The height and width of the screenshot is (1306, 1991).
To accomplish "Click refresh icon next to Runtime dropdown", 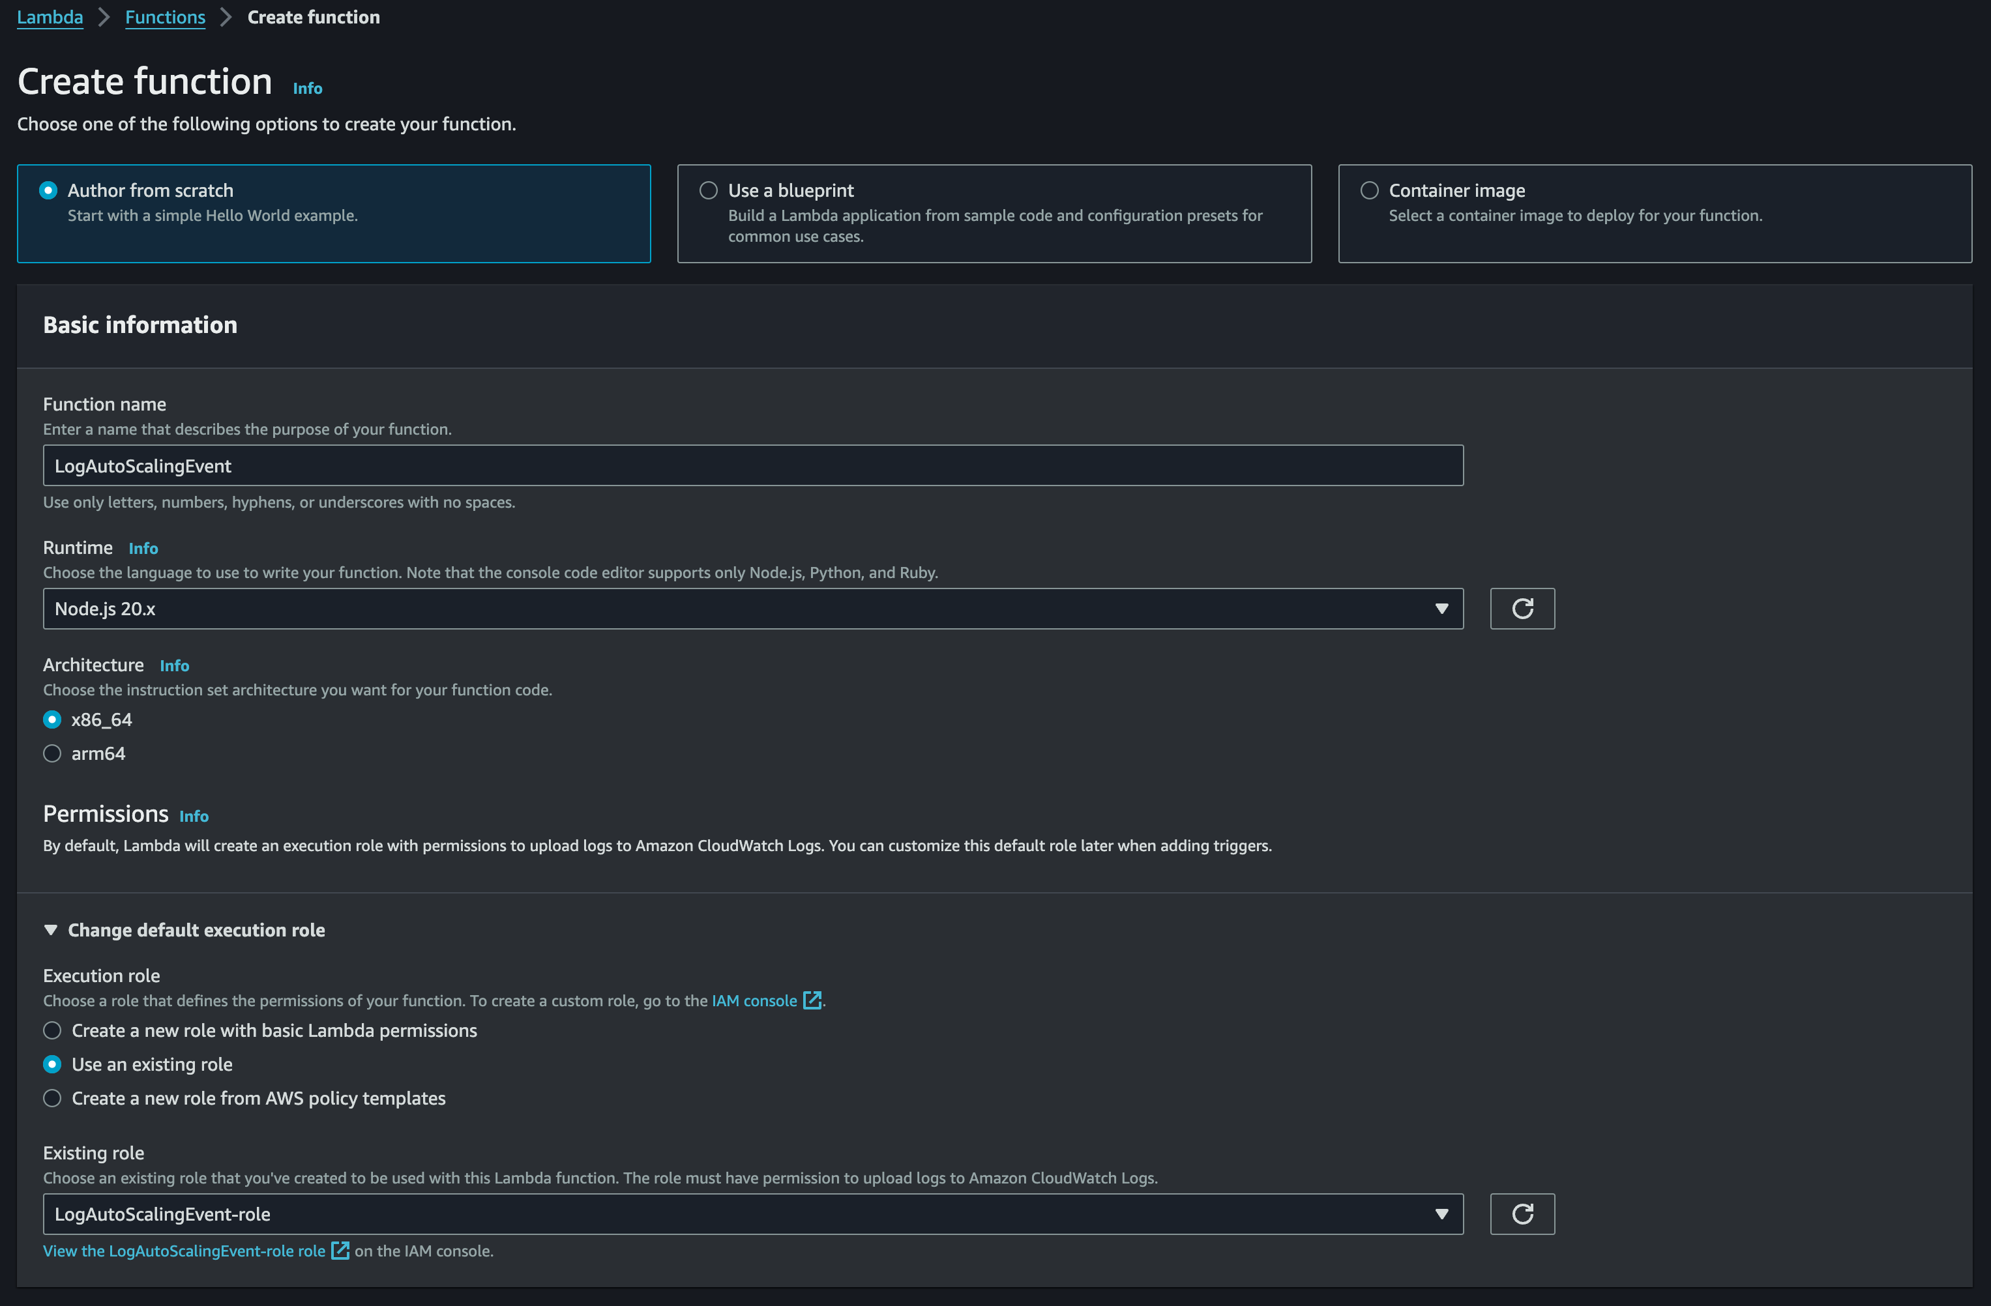I will click(x=1522, y=609).
